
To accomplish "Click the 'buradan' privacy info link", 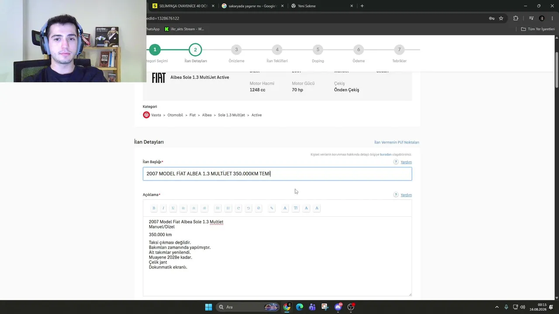I will (386, 154).
